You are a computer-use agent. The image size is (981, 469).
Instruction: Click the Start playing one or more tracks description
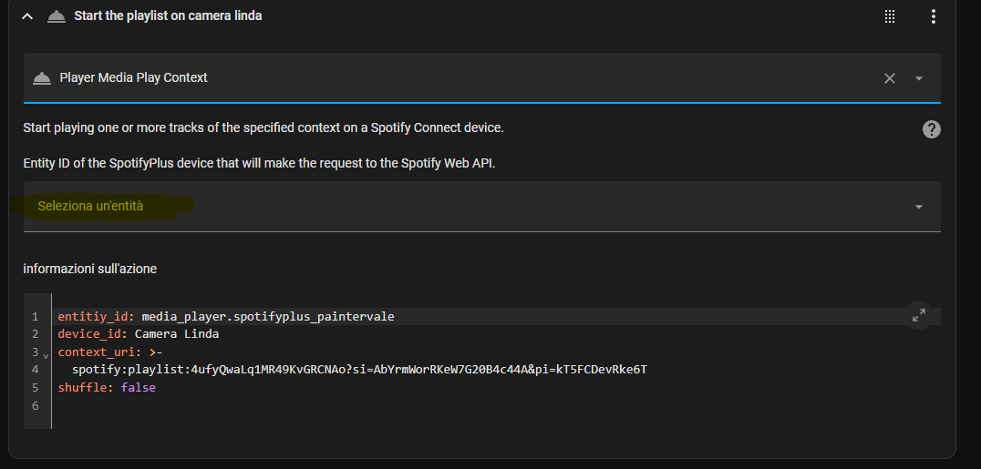pos(263,127)
